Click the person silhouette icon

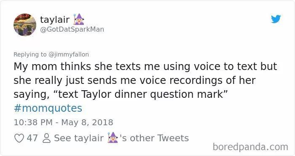tap(46, 138)
